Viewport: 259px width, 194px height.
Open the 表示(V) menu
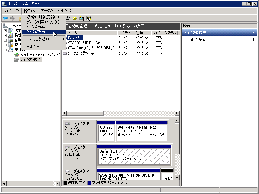[47, 11]
